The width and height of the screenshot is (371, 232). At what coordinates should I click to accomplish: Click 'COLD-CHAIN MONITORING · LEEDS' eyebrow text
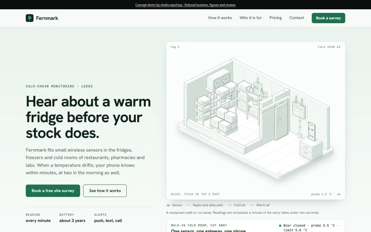click(59, 86)
